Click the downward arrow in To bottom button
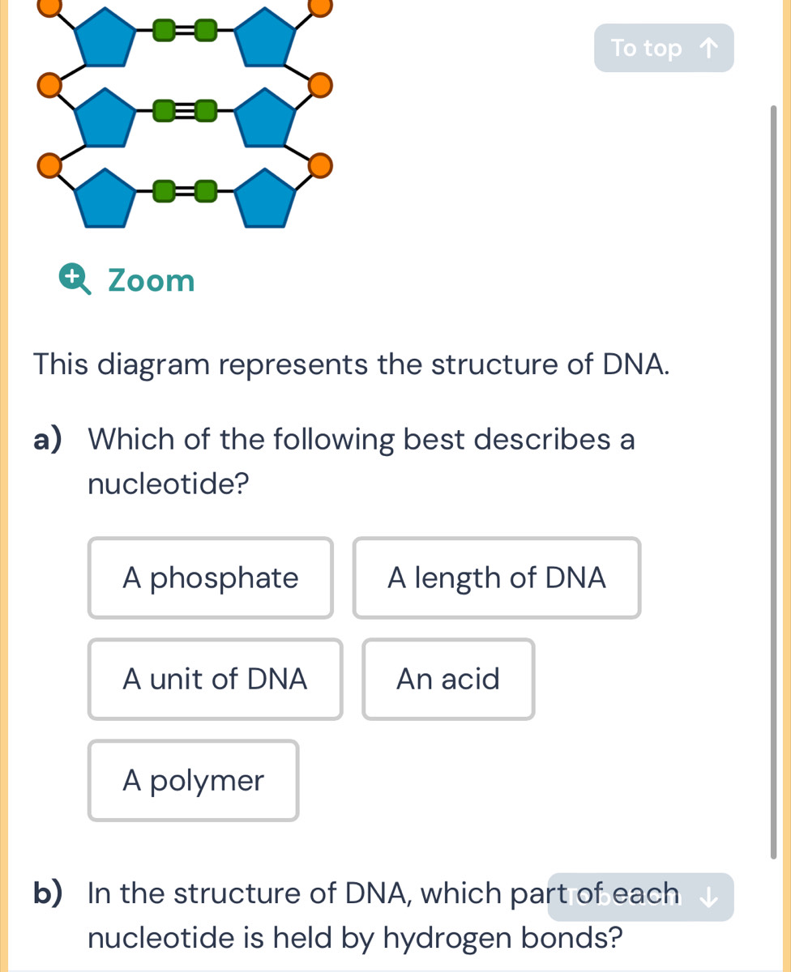Viewport: 791px width, 972px height. coord(709,897)
